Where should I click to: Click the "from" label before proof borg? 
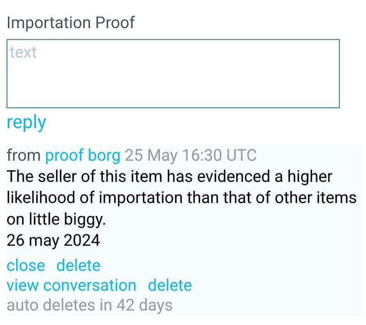coord(23,156)
